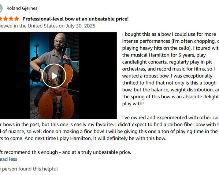Open the 'Professional-level bow' review title
This screenshot has height=175, width=219.
(x=76, y=19)
